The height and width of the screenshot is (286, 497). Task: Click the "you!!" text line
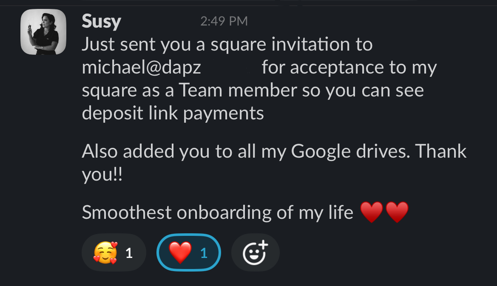[102, 174]
